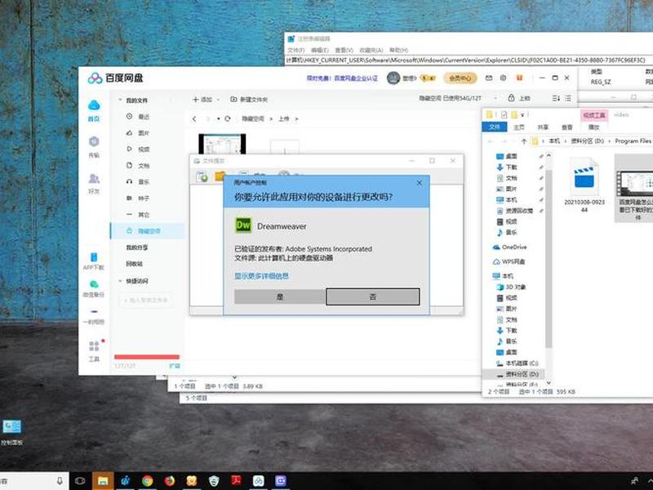
Task: Select WPS网盘 in File Explorer navigation pane
Action: click(x=509, y=261)
